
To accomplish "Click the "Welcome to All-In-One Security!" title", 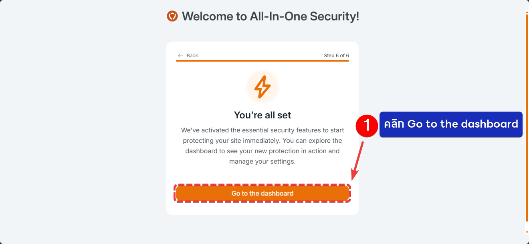I will pos(271,16).
